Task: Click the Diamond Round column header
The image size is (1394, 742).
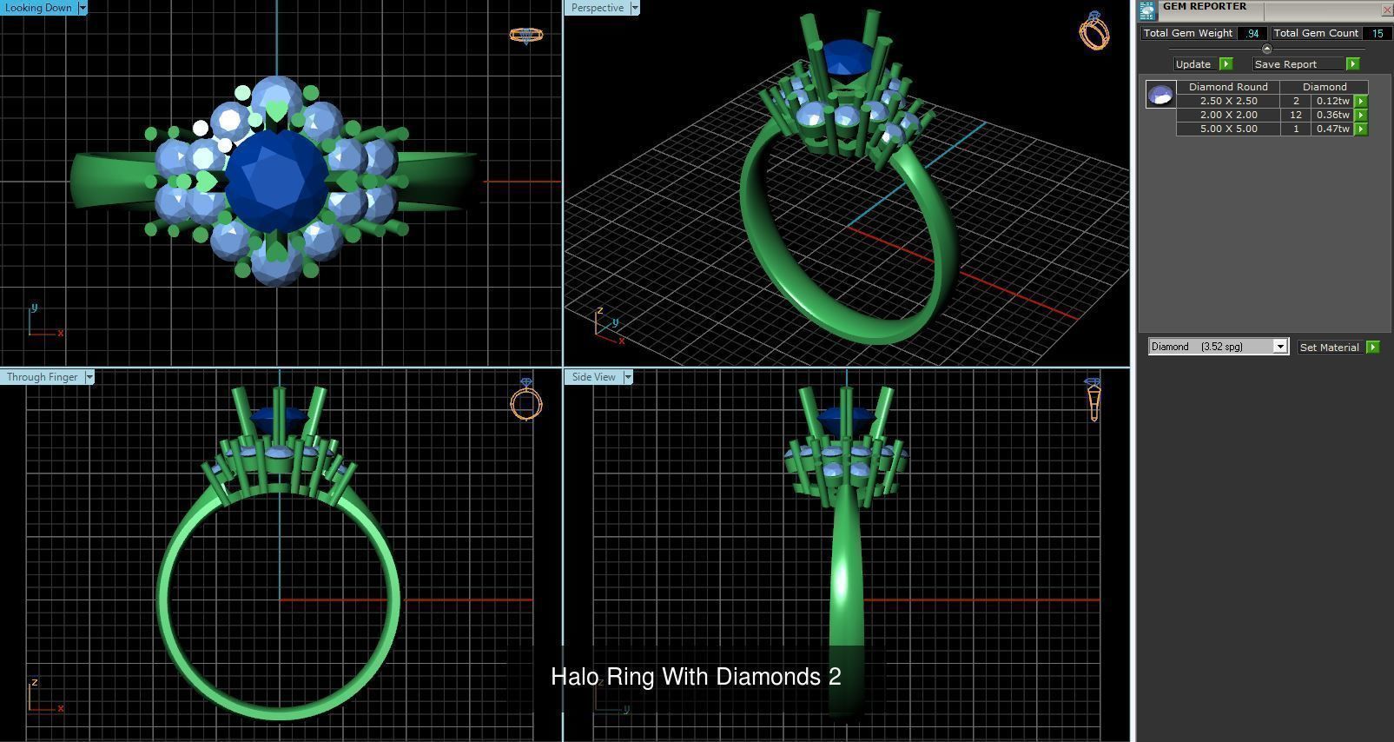Action: coord(1228,87)
